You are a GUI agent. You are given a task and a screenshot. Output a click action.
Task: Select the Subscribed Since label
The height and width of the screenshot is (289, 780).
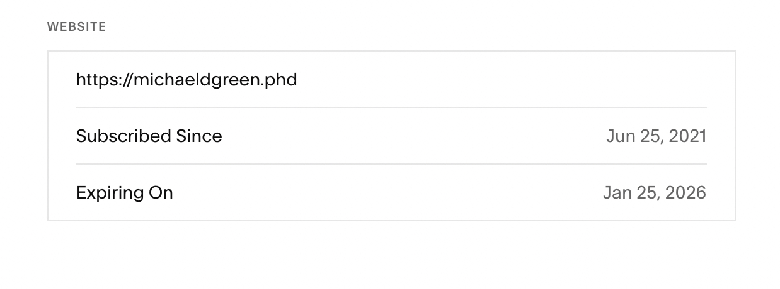(149, 136)
